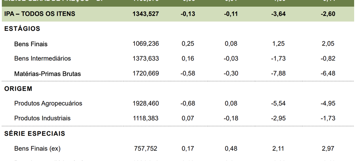Click the ESTÁGIOS section heading

click(22, 29)
